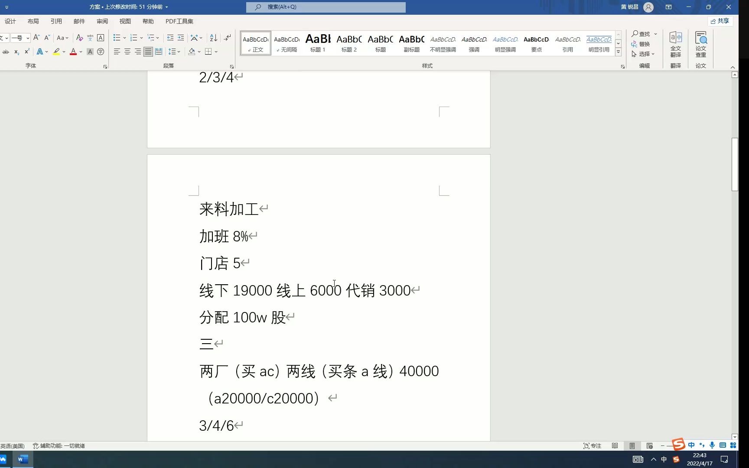Clear all formatting with the eraser A icon
Screen dimensions: 749x468
79,38
